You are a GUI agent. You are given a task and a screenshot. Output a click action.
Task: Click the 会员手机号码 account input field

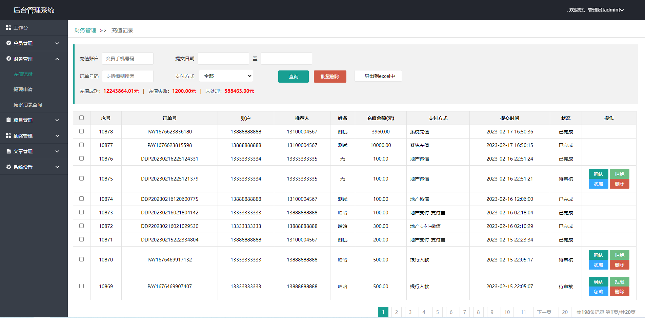(x=128, y=59)
